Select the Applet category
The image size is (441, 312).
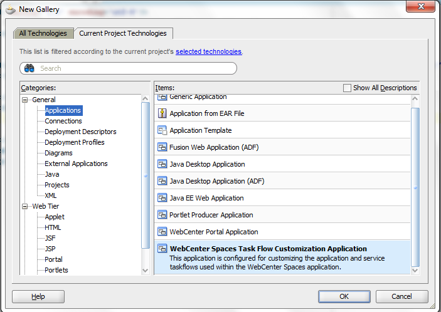[x=55, y=217]
